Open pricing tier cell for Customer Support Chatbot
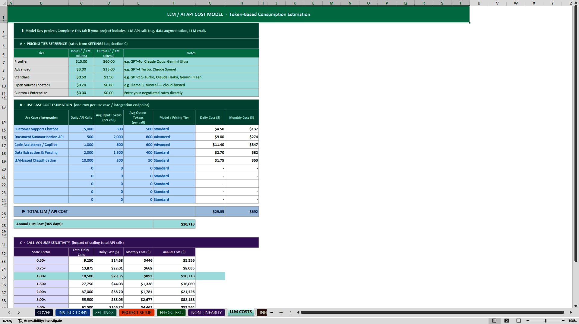This screenshot has width=579, height=324. tap(174, 129)
